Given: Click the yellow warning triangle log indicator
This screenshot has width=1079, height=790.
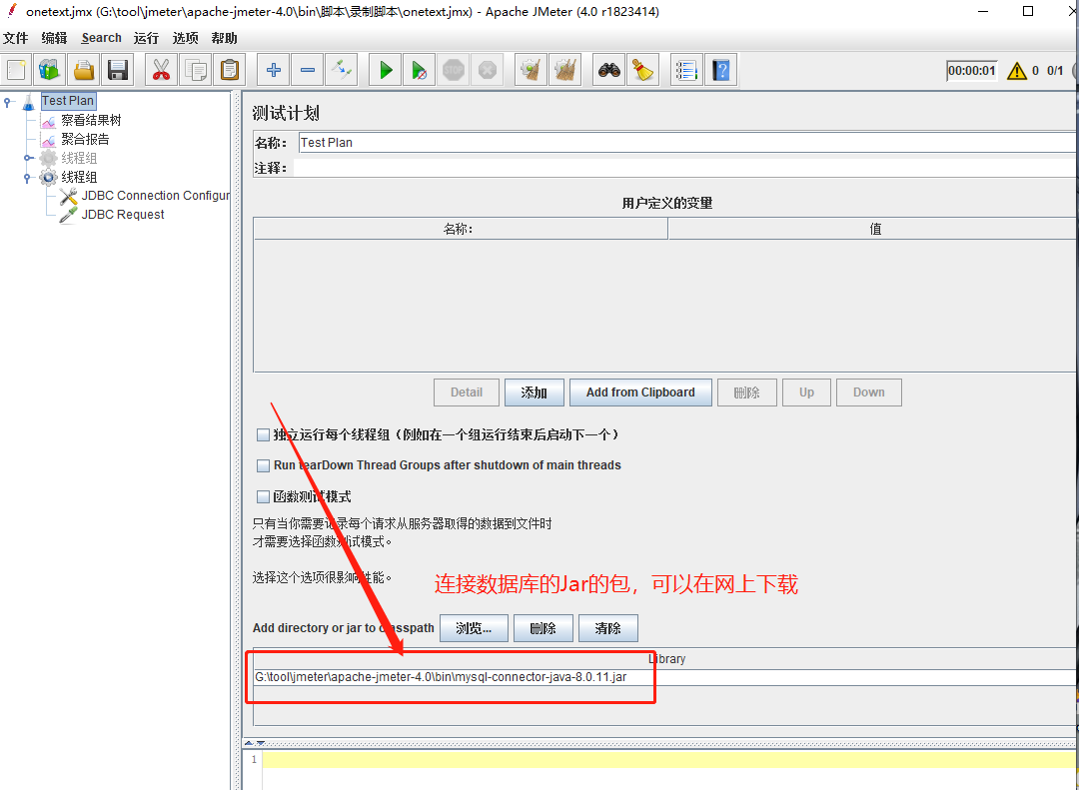Looking at the screenshot, I should point(1016,70).
